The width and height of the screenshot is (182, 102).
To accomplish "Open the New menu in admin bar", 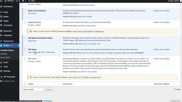I will [32, 1].
